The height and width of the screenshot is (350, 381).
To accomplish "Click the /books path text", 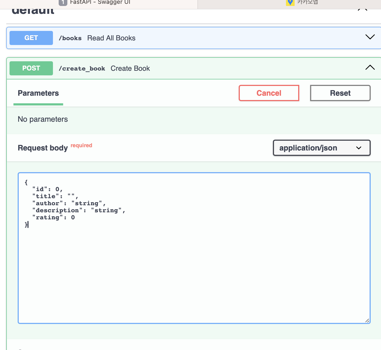I will pyautogui.click(x=70, y=38).
